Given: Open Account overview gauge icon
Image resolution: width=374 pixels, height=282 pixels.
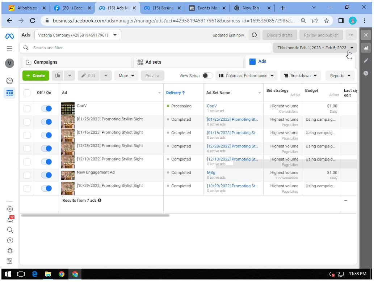Looking at the screenshot, I should tap(9, 81).
